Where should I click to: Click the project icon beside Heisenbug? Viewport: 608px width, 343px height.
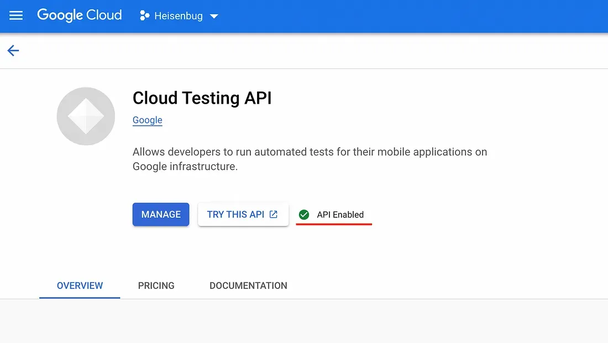coord(145,15)
